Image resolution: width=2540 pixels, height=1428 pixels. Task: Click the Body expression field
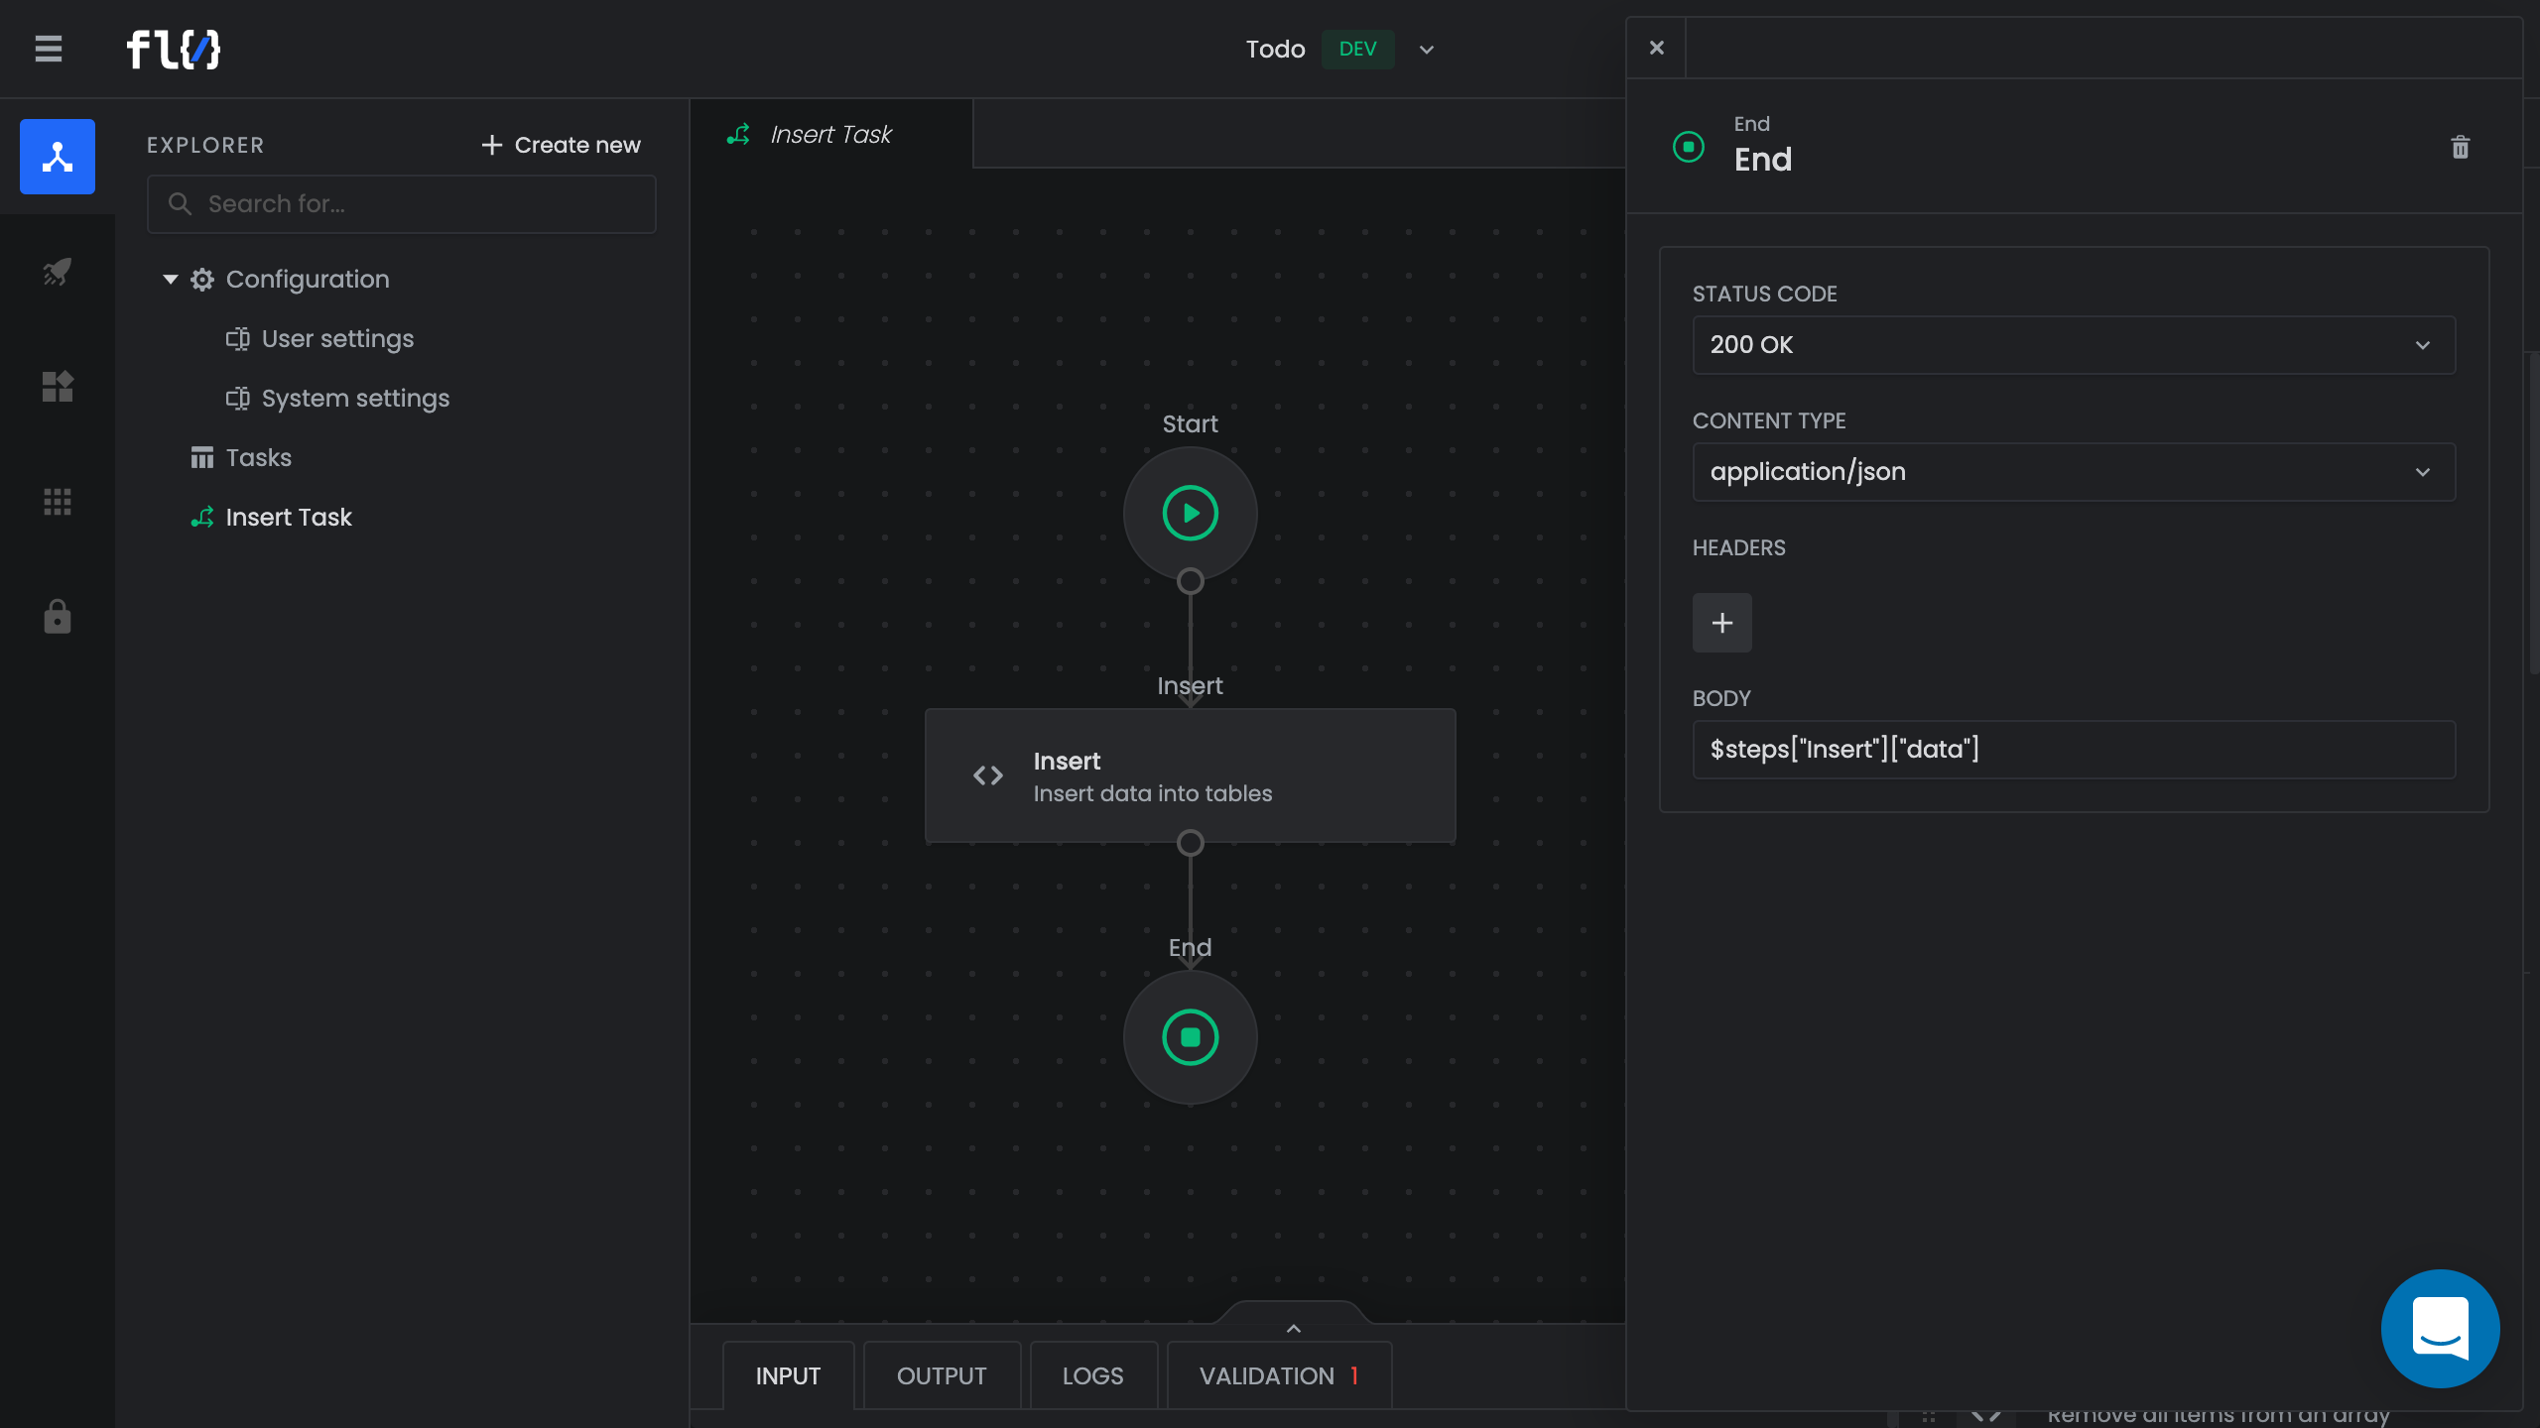pyautogui.click(x=2074, y=750)
